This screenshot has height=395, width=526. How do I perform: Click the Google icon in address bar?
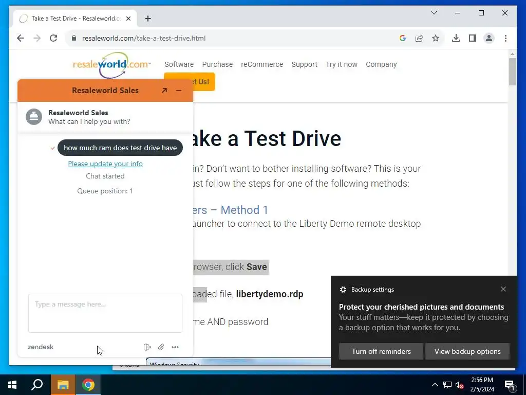403,38
